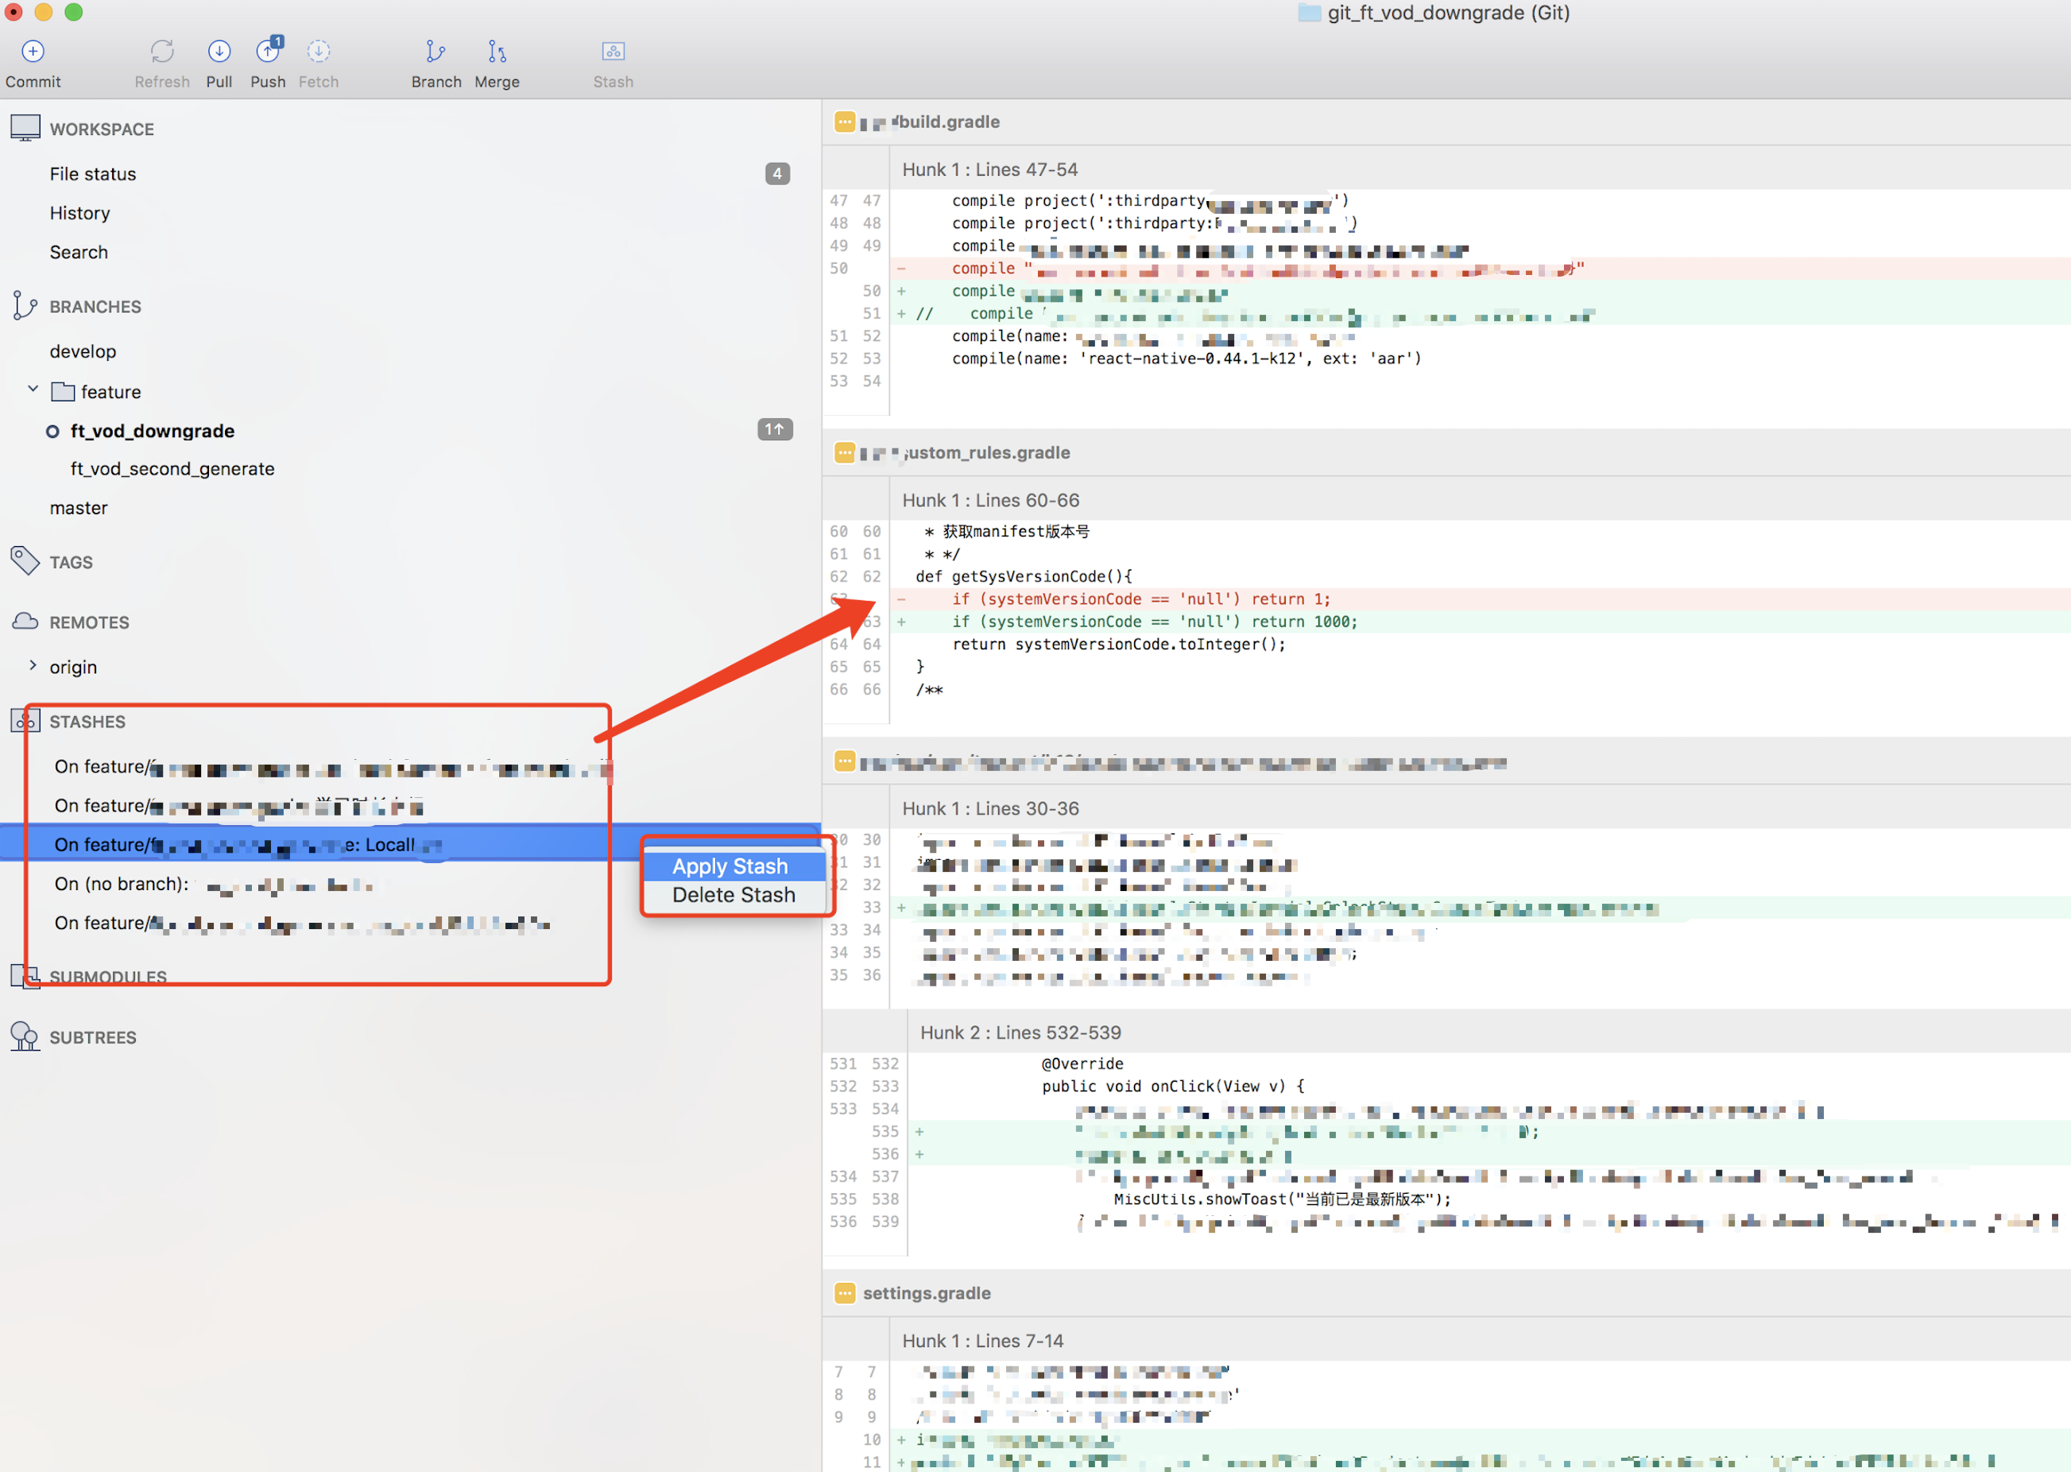This screenshot has height=1472, width=2071.
Task: Click the Pull toolbar icon
Action: pyautogui.click(x=219, y=52)
